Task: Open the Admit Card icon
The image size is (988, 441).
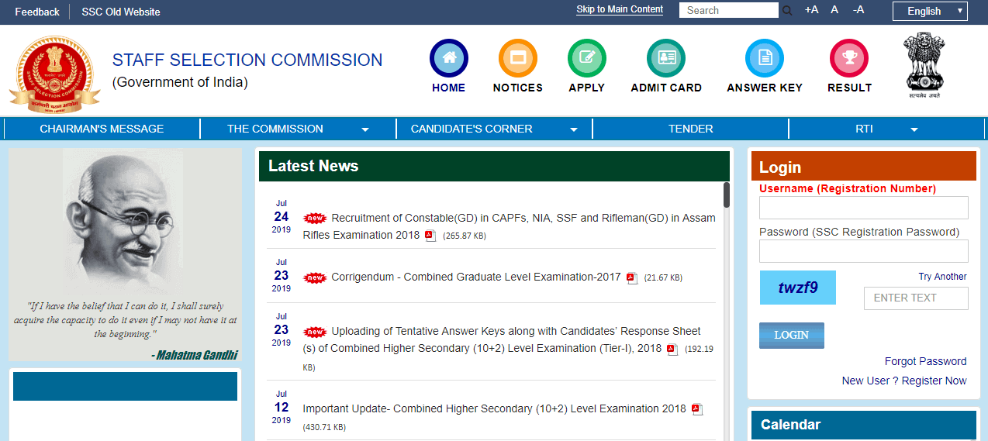Action: click(666, 58)
